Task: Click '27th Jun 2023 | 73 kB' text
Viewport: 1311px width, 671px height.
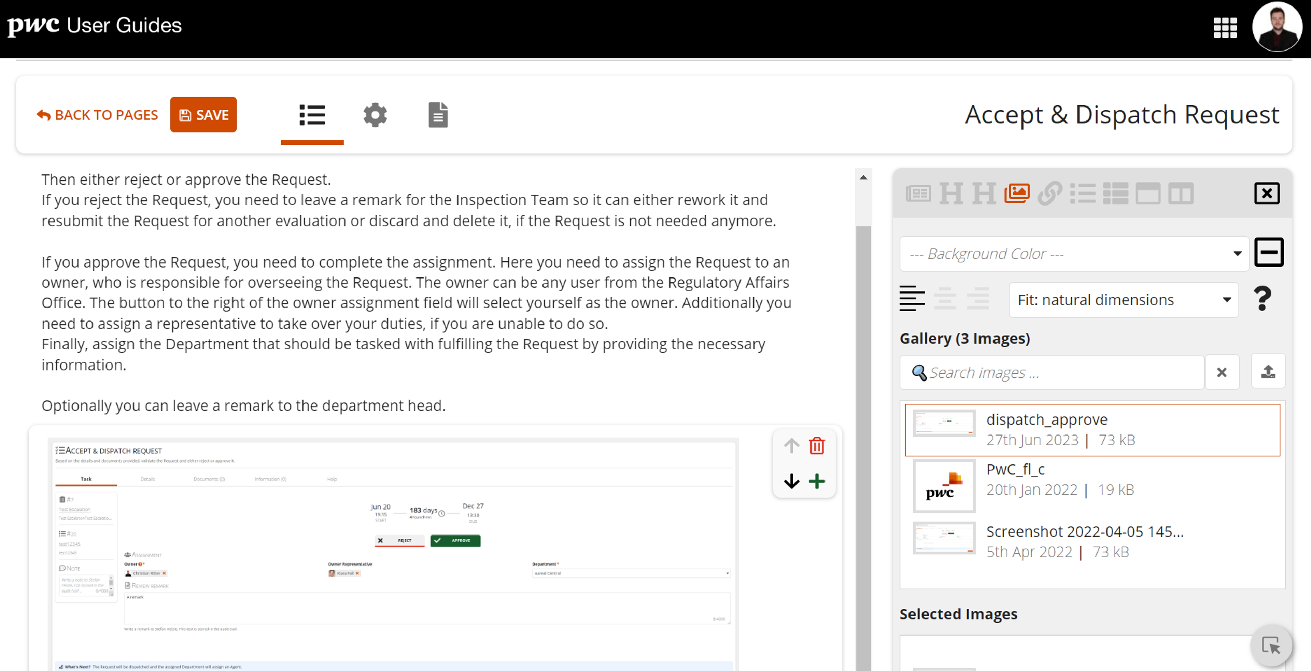Action: (x=1061, y=440)
